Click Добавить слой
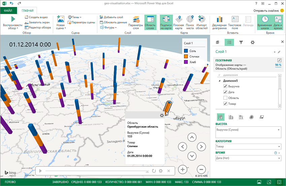This screenshot has height=186, width=286. pos(111,17)
